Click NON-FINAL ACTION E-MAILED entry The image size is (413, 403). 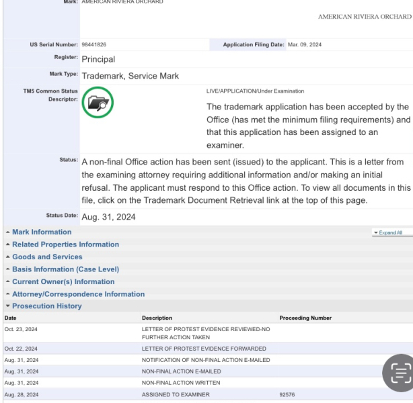[181, 371]
